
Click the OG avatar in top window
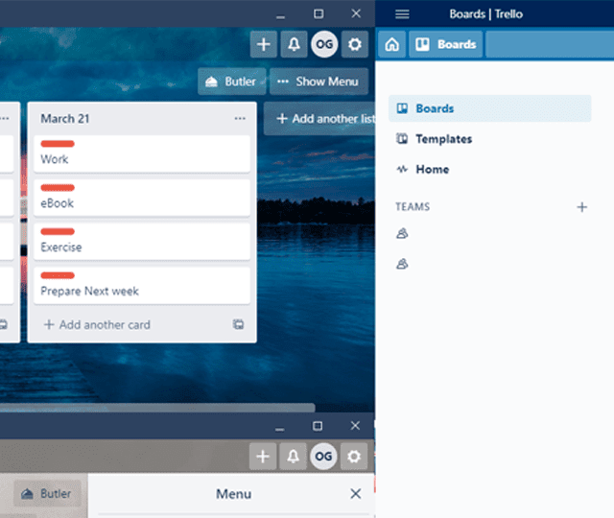coord(324,44)
